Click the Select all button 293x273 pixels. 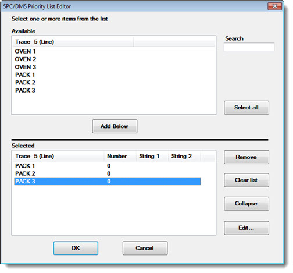pyautogui.click(x=246, y=108)
